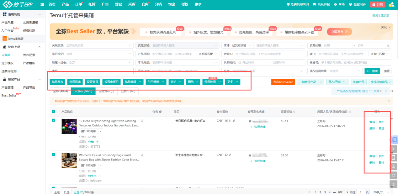The height and width of the screenshot is (194, 398).
Task: Click pencil icon next to CNY 32 price
Action: [230, 155]
